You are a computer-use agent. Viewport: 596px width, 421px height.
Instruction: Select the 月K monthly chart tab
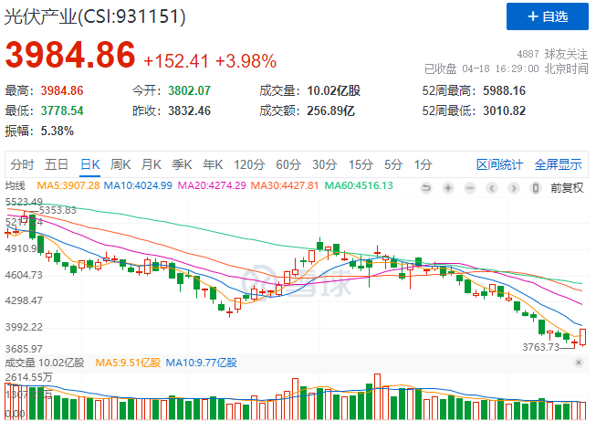point(152,164)
